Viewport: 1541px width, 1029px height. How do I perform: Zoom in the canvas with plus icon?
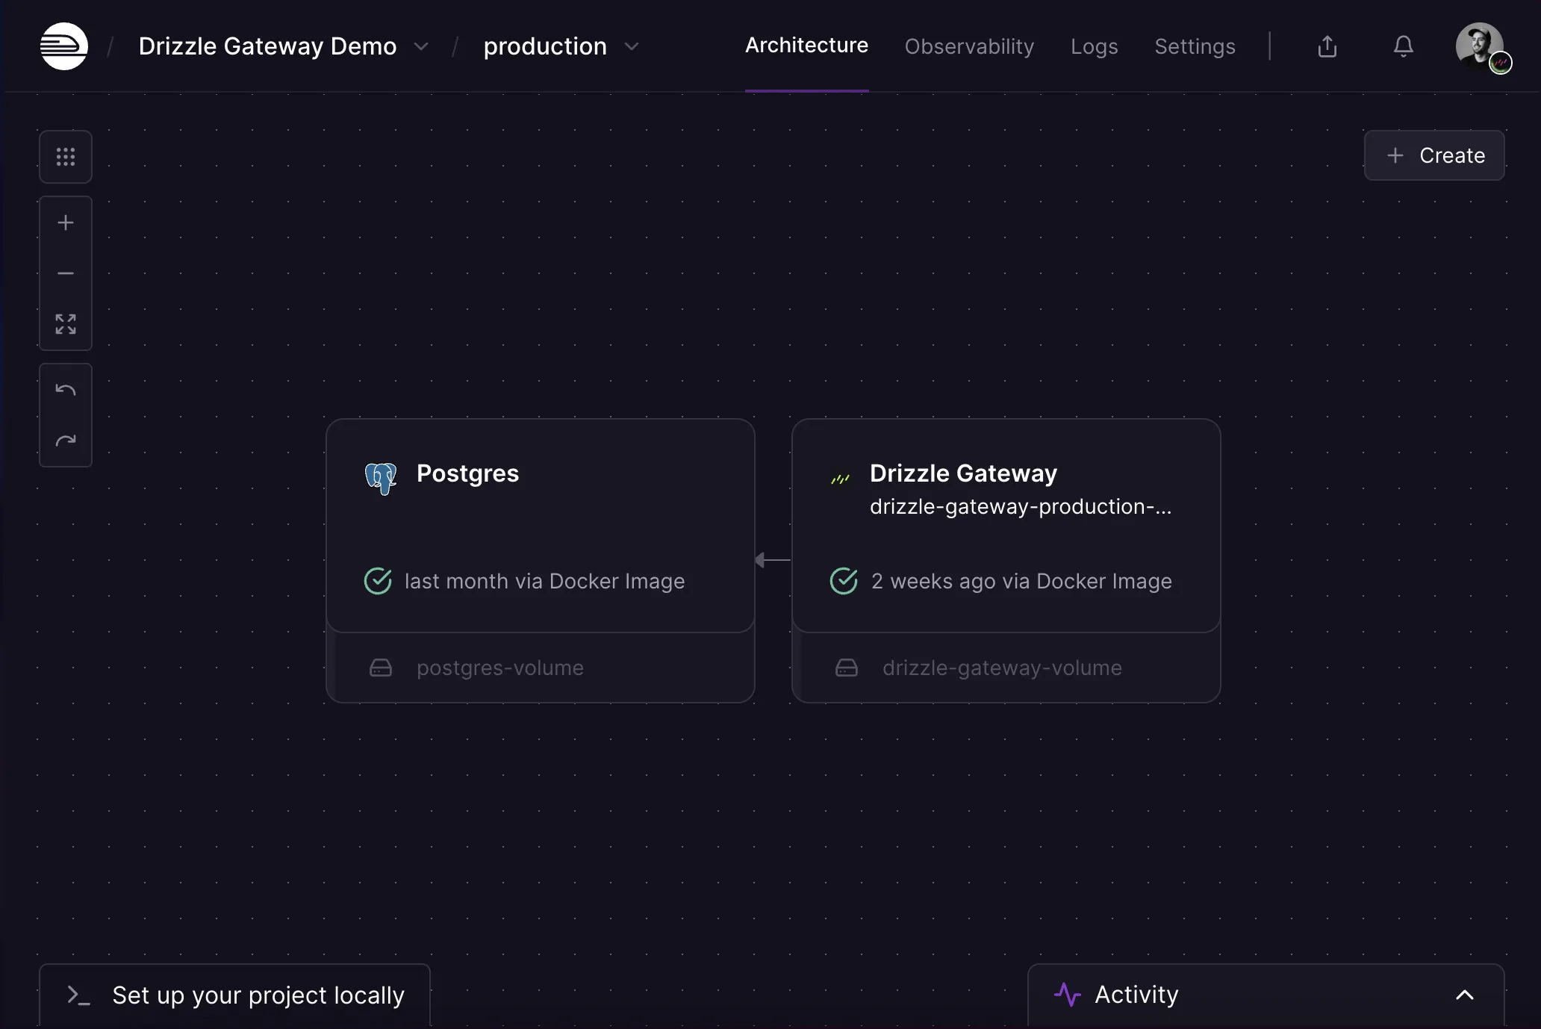pos(66,223)
